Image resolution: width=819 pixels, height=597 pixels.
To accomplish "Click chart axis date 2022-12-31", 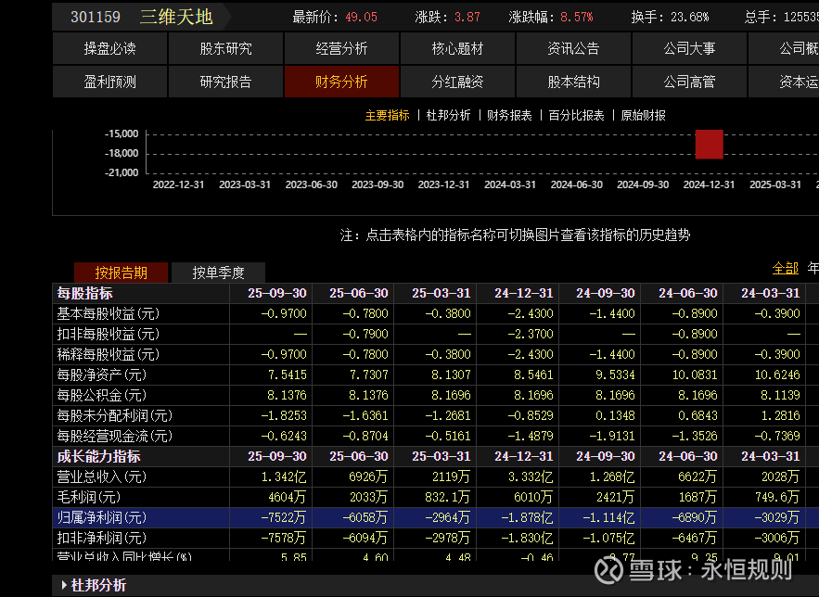I will (x=178, y=184).
